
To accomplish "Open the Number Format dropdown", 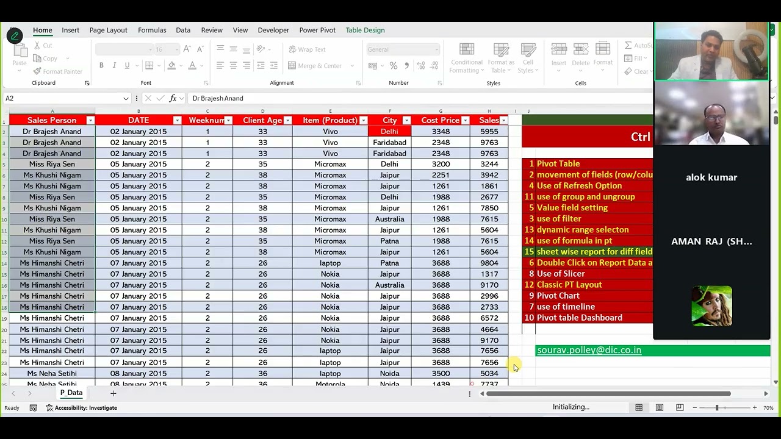I will pyautogui.click(x=436, y=49).
